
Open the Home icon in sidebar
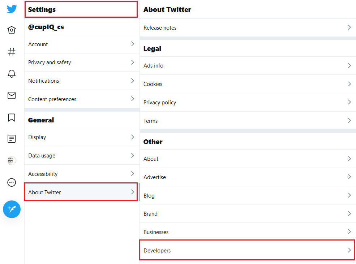12,30
